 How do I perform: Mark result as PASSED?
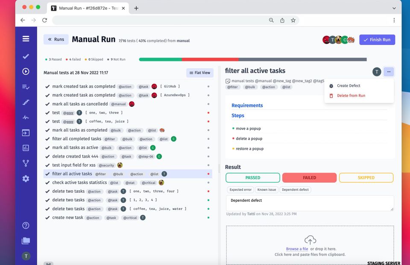(x=252, y=178)
